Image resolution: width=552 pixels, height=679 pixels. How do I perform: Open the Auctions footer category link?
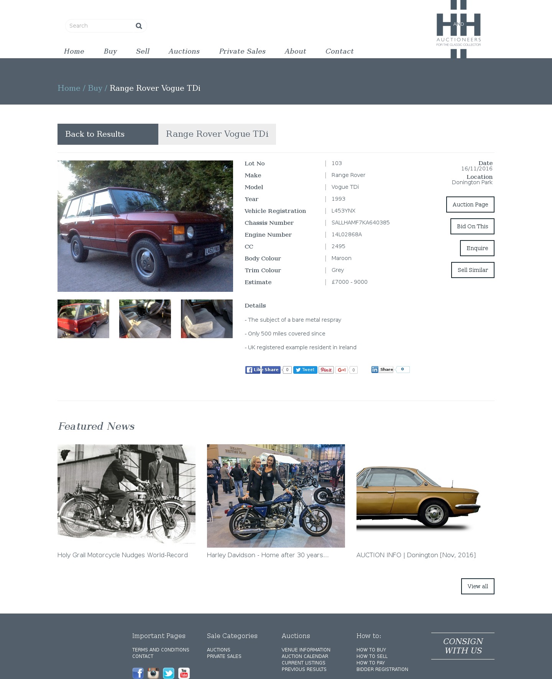(x=219, y=650)
